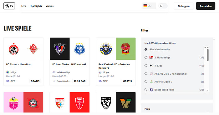Click Nach Wettbewerben filtern heading
Image resolution: width=219 pixels, height=115 pixels.
coord(160,43)
